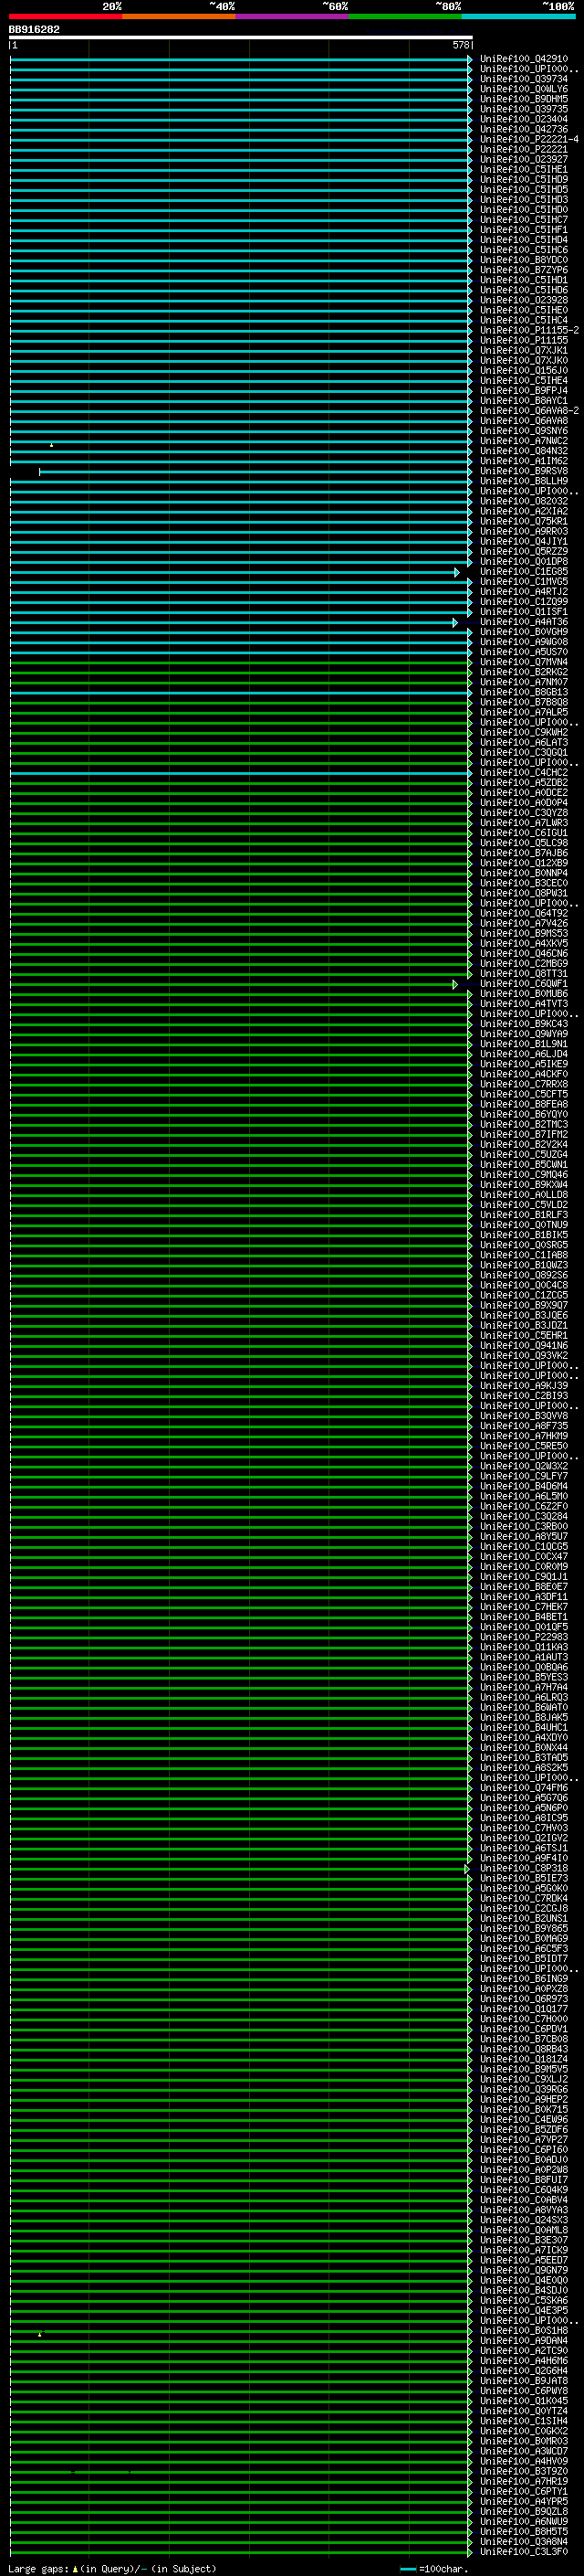Select hit label UniRef100_B9RSV8

[524, 471]
